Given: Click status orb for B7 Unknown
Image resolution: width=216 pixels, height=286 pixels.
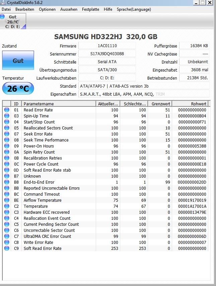Looking at the screenshot, I should 7,176.
